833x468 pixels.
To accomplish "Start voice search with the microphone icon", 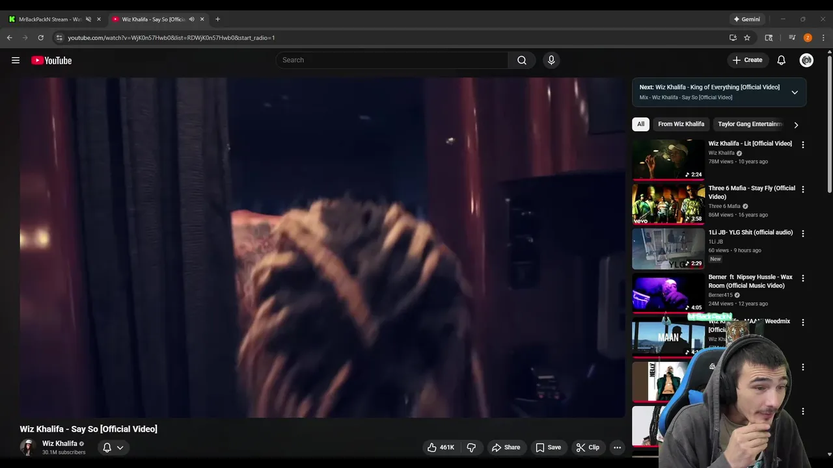I will [x=551, y=60].
